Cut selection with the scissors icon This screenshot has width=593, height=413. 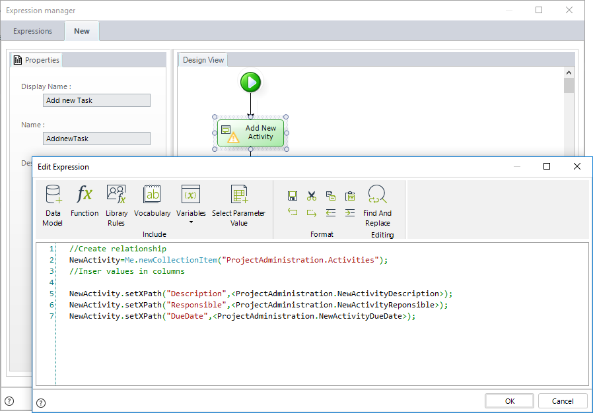312,196
